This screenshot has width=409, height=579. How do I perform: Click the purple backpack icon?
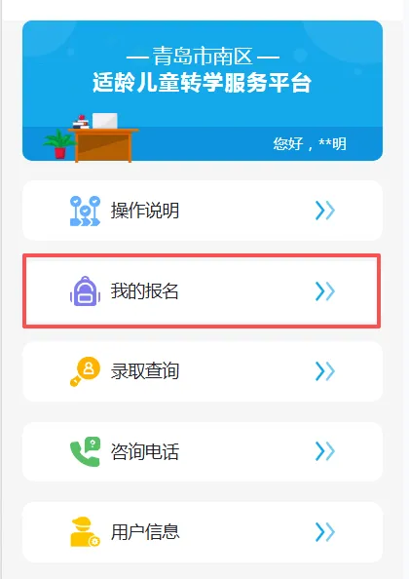point(85,291)
